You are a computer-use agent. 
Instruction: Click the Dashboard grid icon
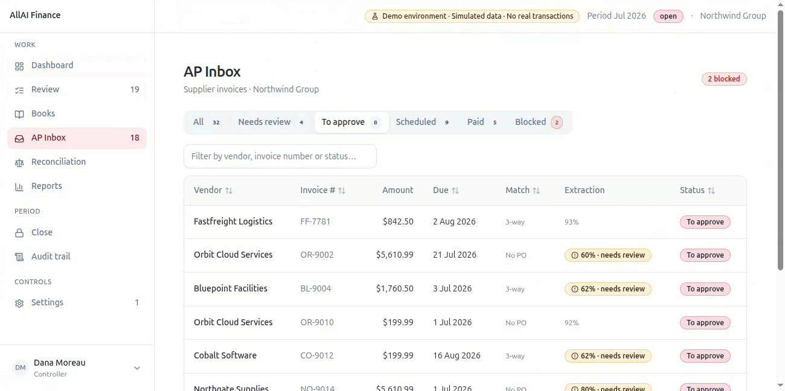point(19,66)
